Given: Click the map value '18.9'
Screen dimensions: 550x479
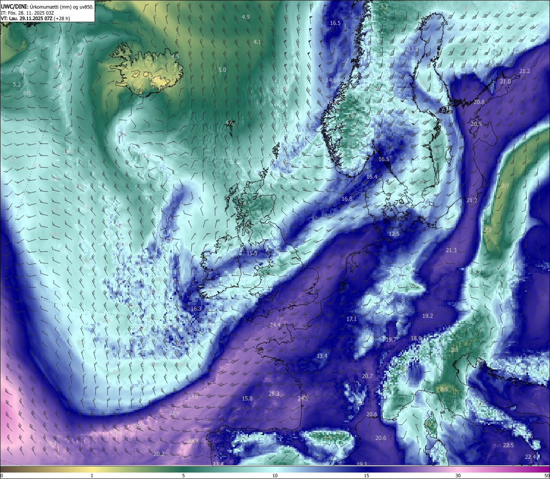Looking at the screenshot, I should click(416, 339).
